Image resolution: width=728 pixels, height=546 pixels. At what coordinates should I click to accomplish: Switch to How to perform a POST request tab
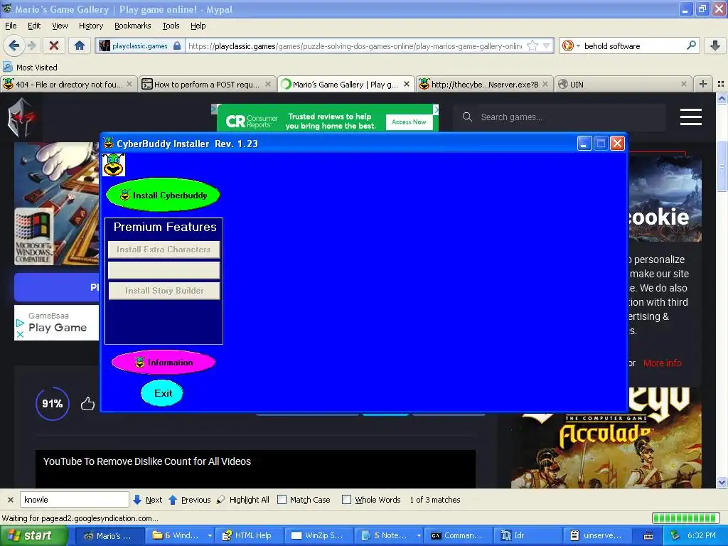pyautogui.click(x=206, y=84)
